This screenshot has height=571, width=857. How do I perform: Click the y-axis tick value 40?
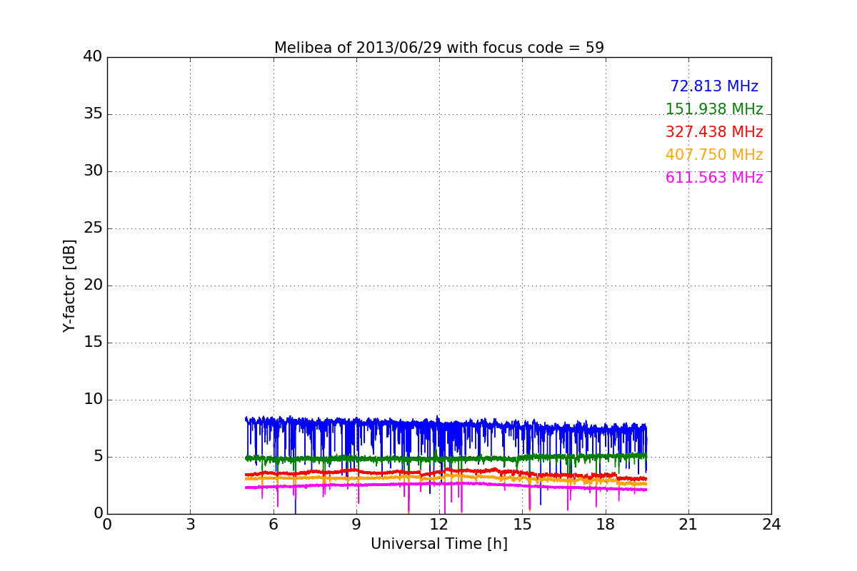coord(93,57)
